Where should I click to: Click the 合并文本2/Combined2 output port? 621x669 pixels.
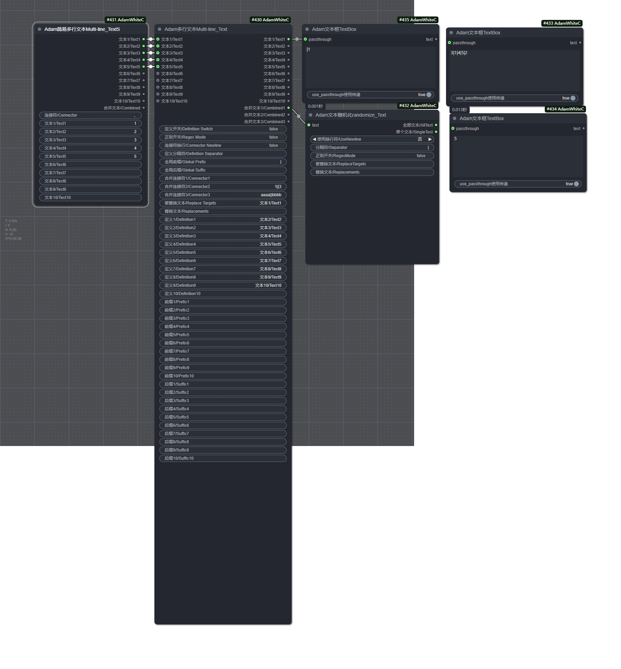[289, 115]
